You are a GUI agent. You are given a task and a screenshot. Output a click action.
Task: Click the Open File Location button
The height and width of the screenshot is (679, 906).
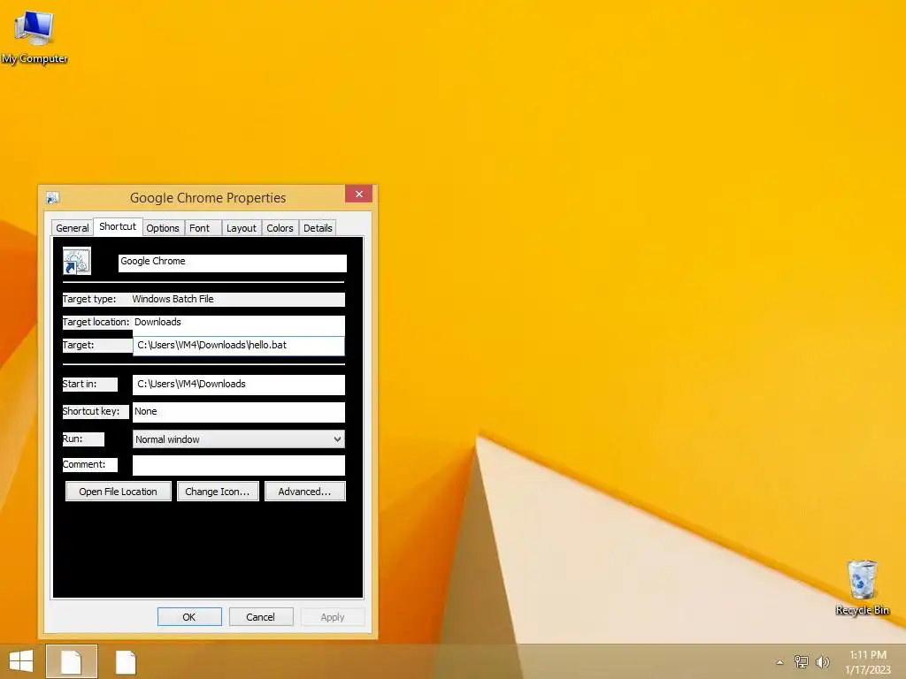click(x=119, y=492)
